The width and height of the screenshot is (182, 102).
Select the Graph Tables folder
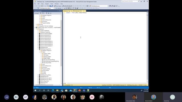(47, 58)
